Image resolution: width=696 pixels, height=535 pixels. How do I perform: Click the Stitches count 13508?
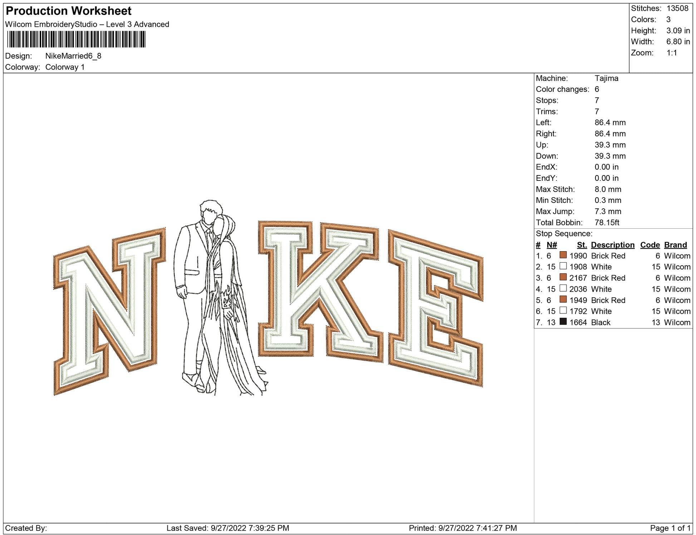(677, 8)
